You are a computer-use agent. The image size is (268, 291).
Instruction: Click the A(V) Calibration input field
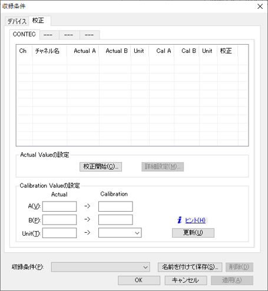click(115, 206)
